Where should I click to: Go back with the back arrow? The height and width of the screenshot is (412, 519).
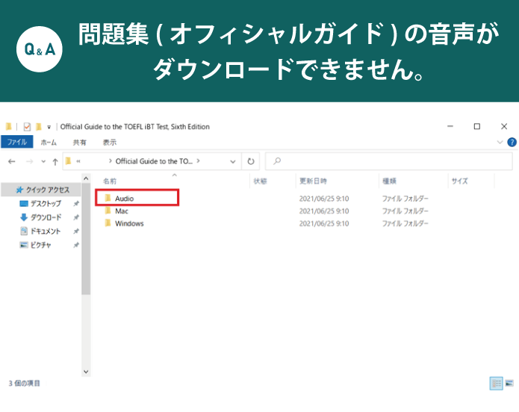[x=12, y=161]
